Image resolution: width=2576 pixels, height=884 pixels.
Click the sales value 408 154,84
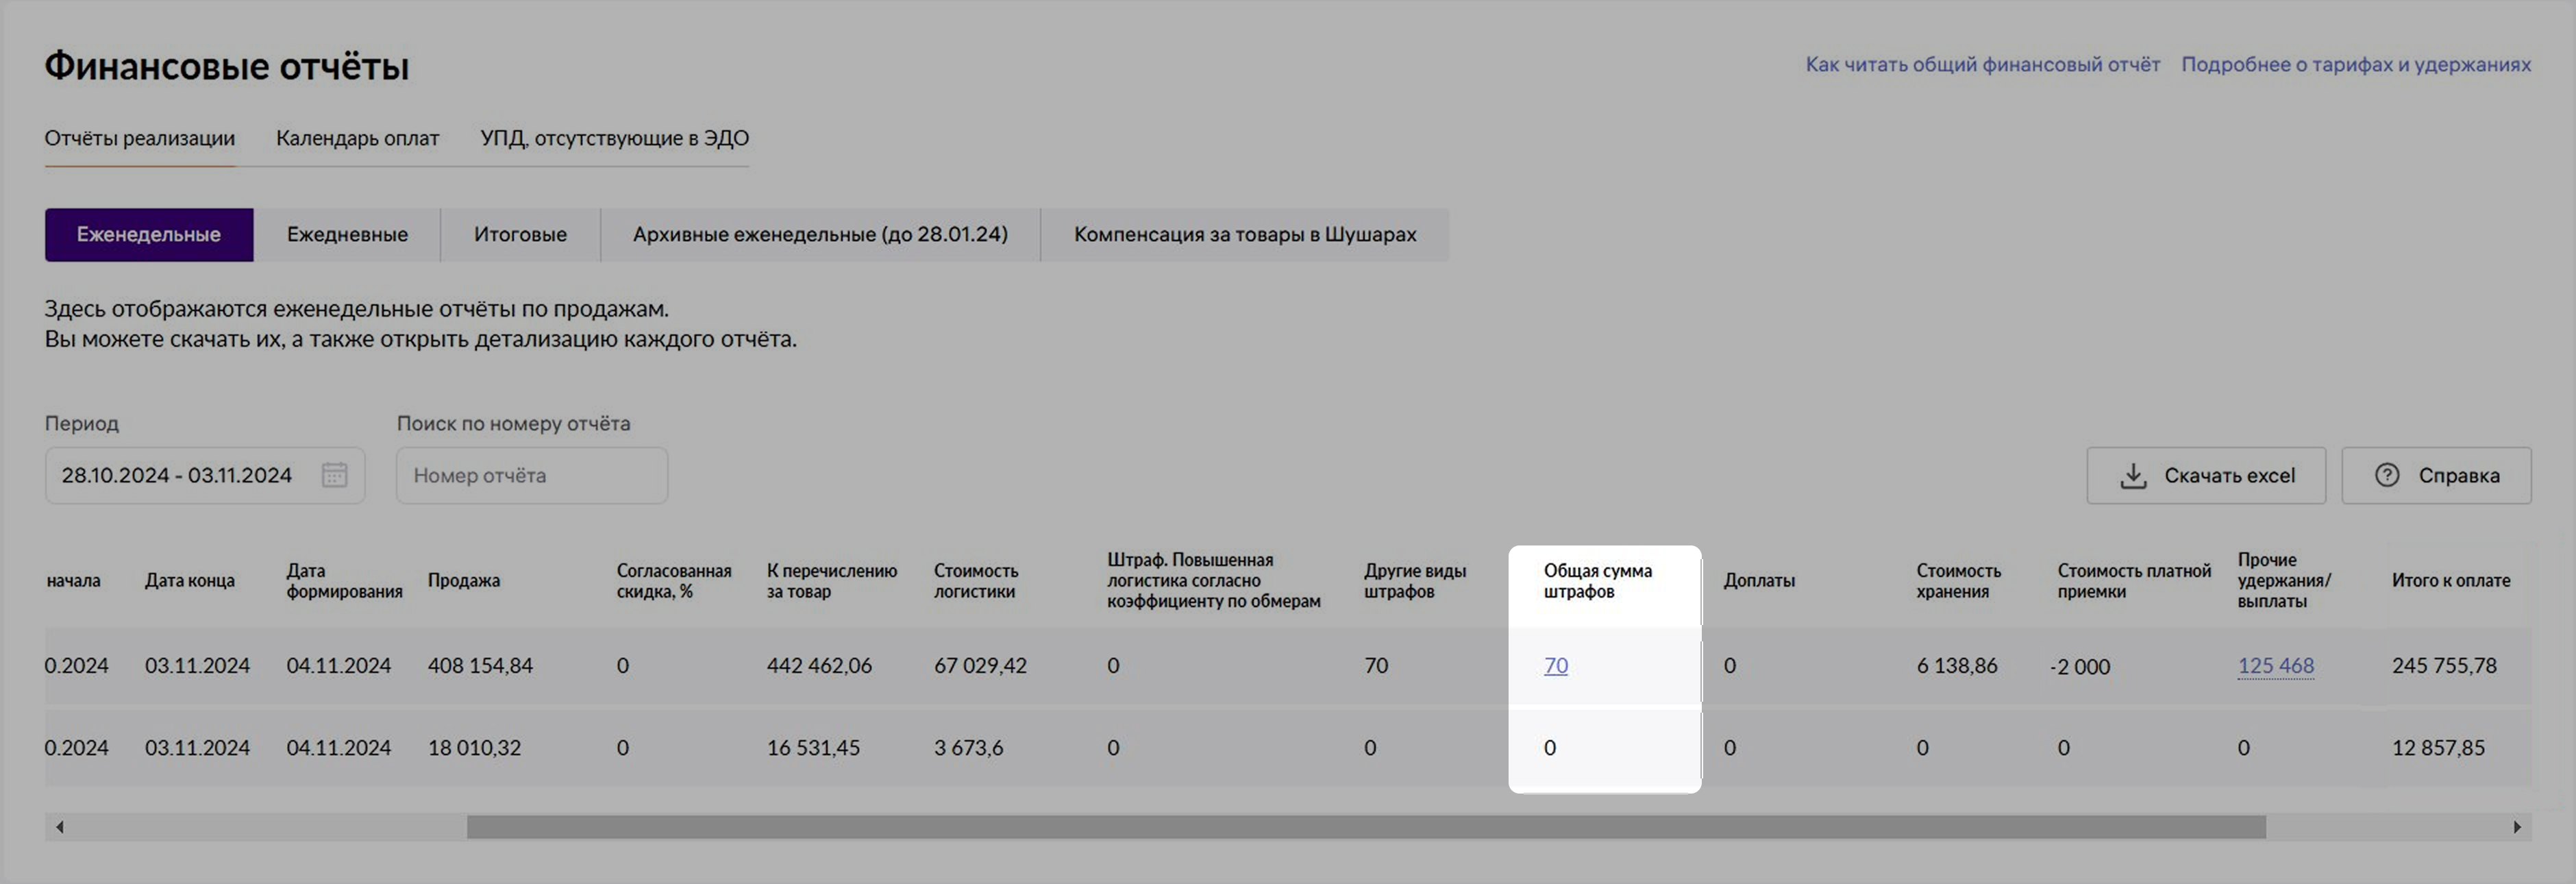[480, 666]
